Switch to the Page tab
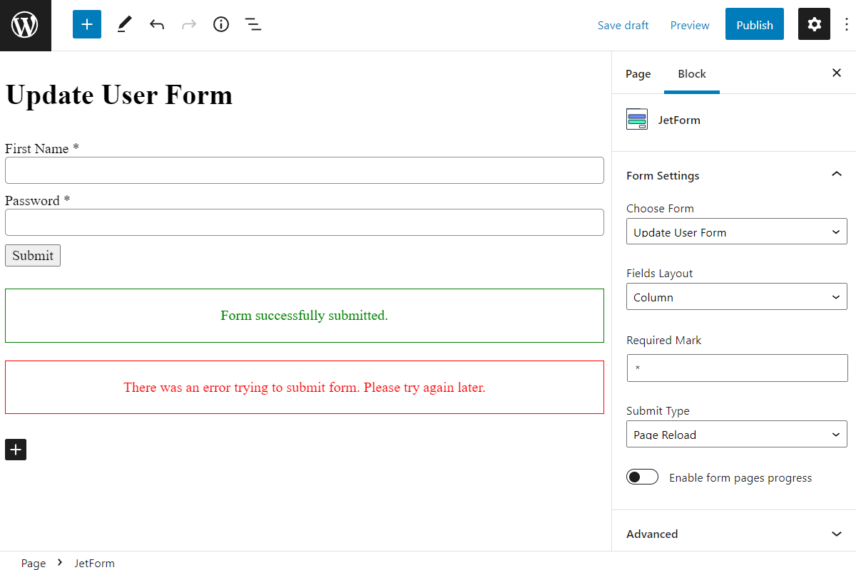The image size is (856, 570). point(638,73)
